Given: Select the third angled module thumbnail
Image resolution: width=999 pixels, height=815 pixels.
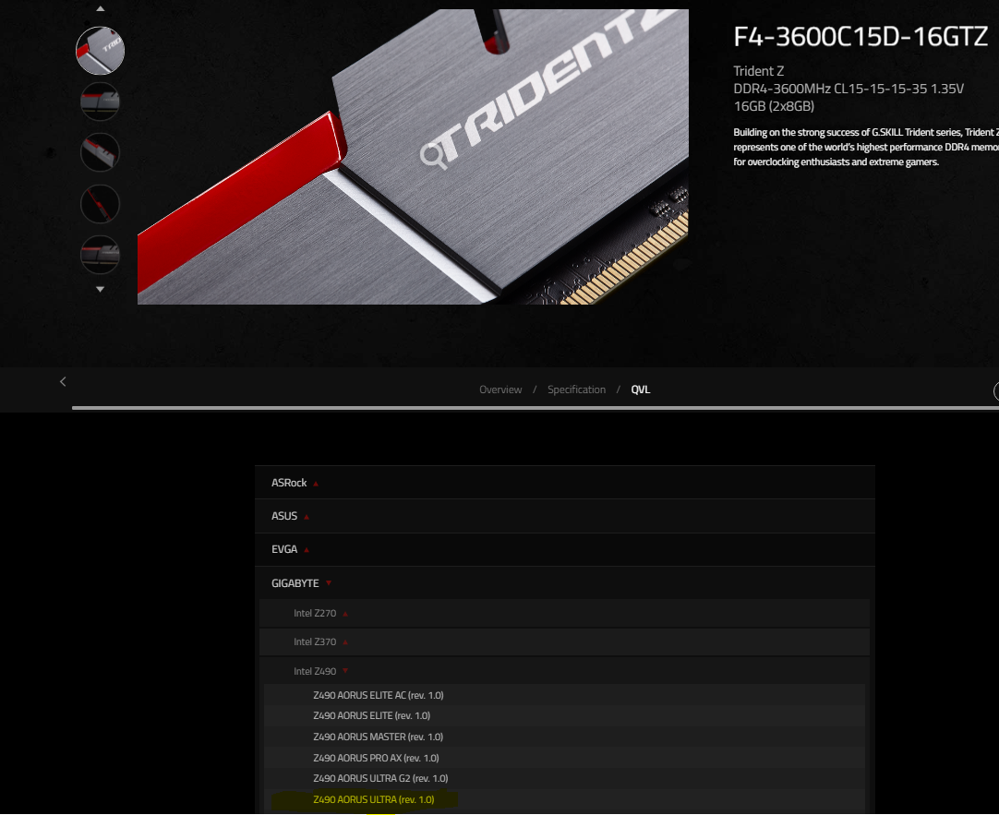Looking at the screenshot, I should pyautogui.click(x=100, y=153).
